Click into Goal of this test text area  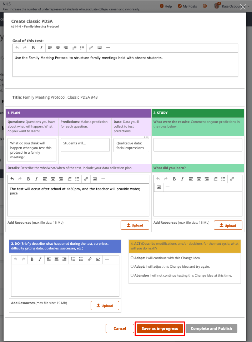click(125, 65)
